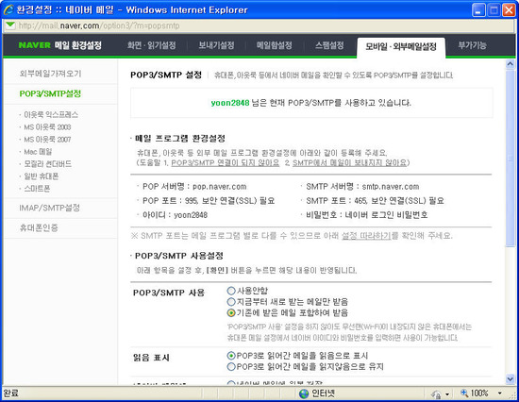Select POP3로 읽어간 메일을 읽지않음으로 유지 radio
This screenshot has height=402, width=519.
click(231, 366)
